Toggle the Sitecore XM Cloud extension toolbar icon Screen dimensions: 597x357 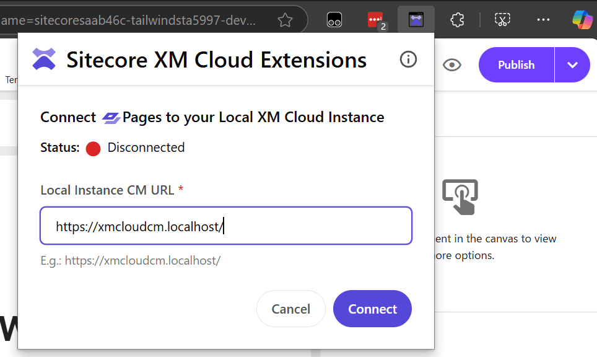pyautogui.click(x=416, y=20)
